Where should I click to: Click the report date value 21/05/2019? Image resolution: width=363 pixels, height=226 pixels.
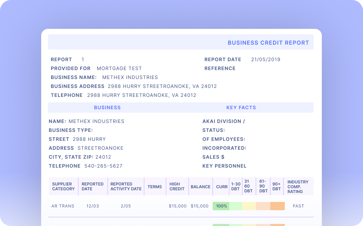point(266,59)
